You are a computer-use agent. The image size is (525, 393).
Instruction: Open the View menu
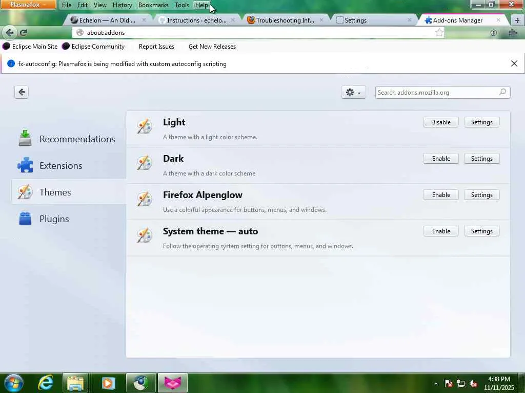tap(100, 5)
